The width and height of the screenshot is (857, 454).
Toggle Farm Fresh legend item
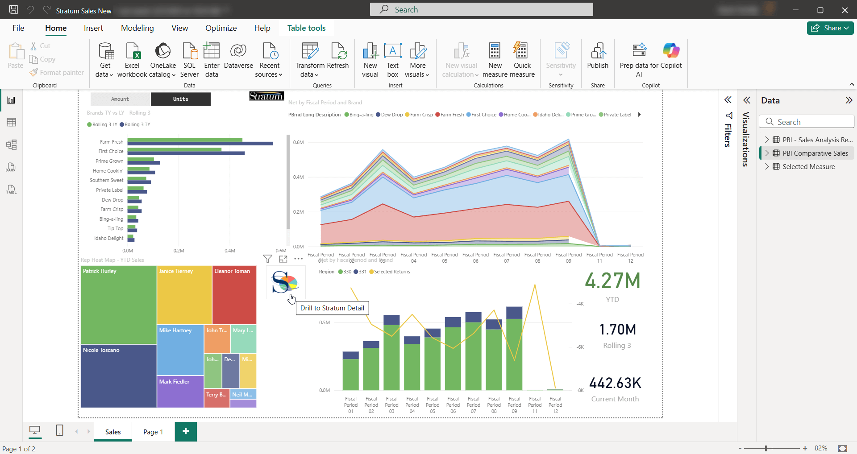[449, 115]
